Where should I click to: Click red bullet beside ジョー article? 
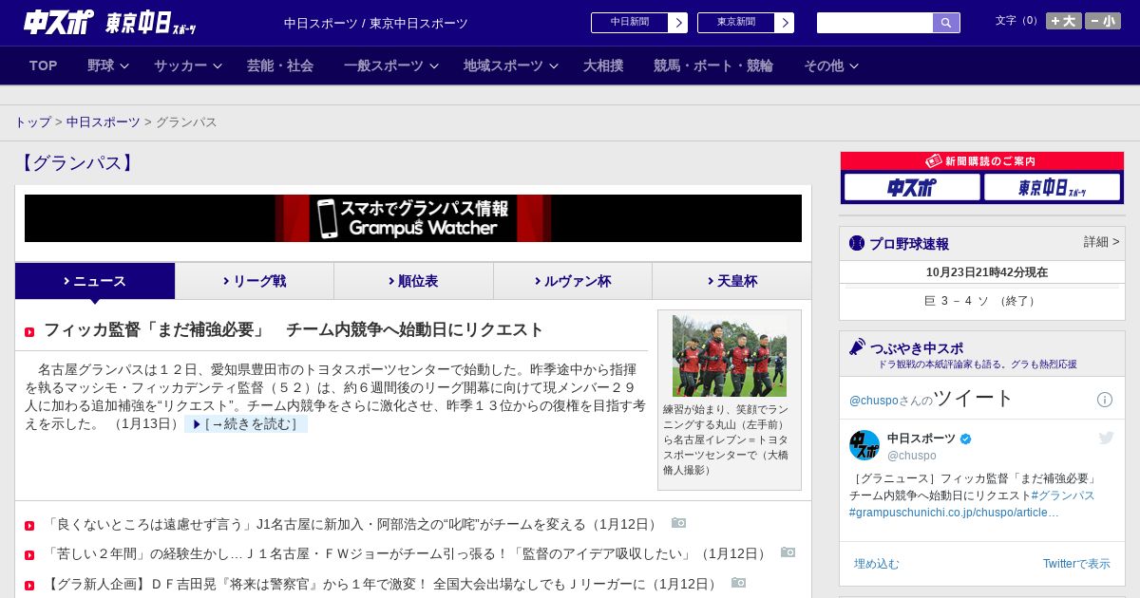tap(29, 555)
